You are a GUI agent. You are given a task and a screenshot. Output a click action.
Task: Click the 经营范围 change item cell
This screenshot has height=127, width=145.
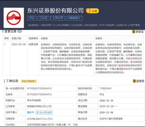tap(33, 44)
